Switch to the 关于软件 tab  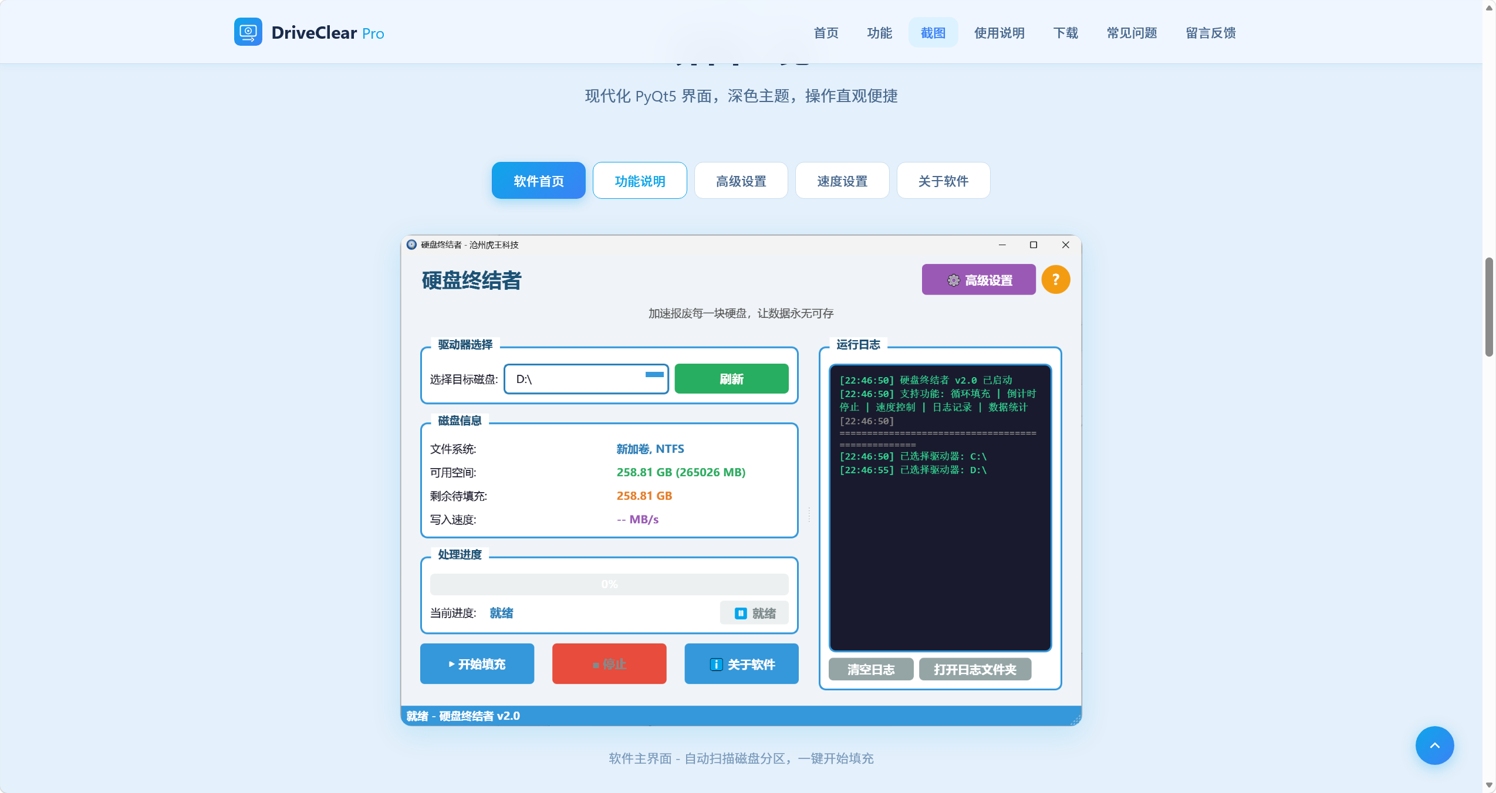[944, 181]
